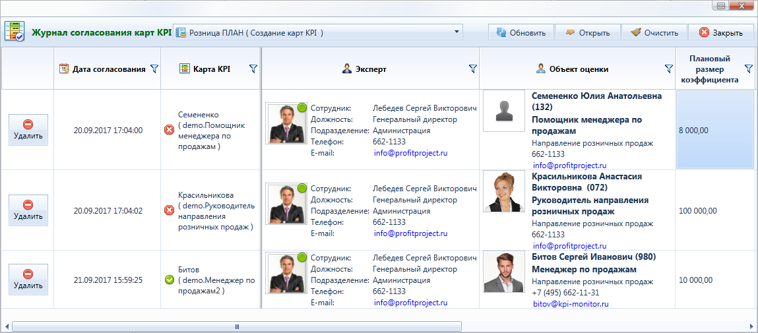Click the red rejected icon for Красильникова card
This screenshot has height=333, width=758.
169,210
